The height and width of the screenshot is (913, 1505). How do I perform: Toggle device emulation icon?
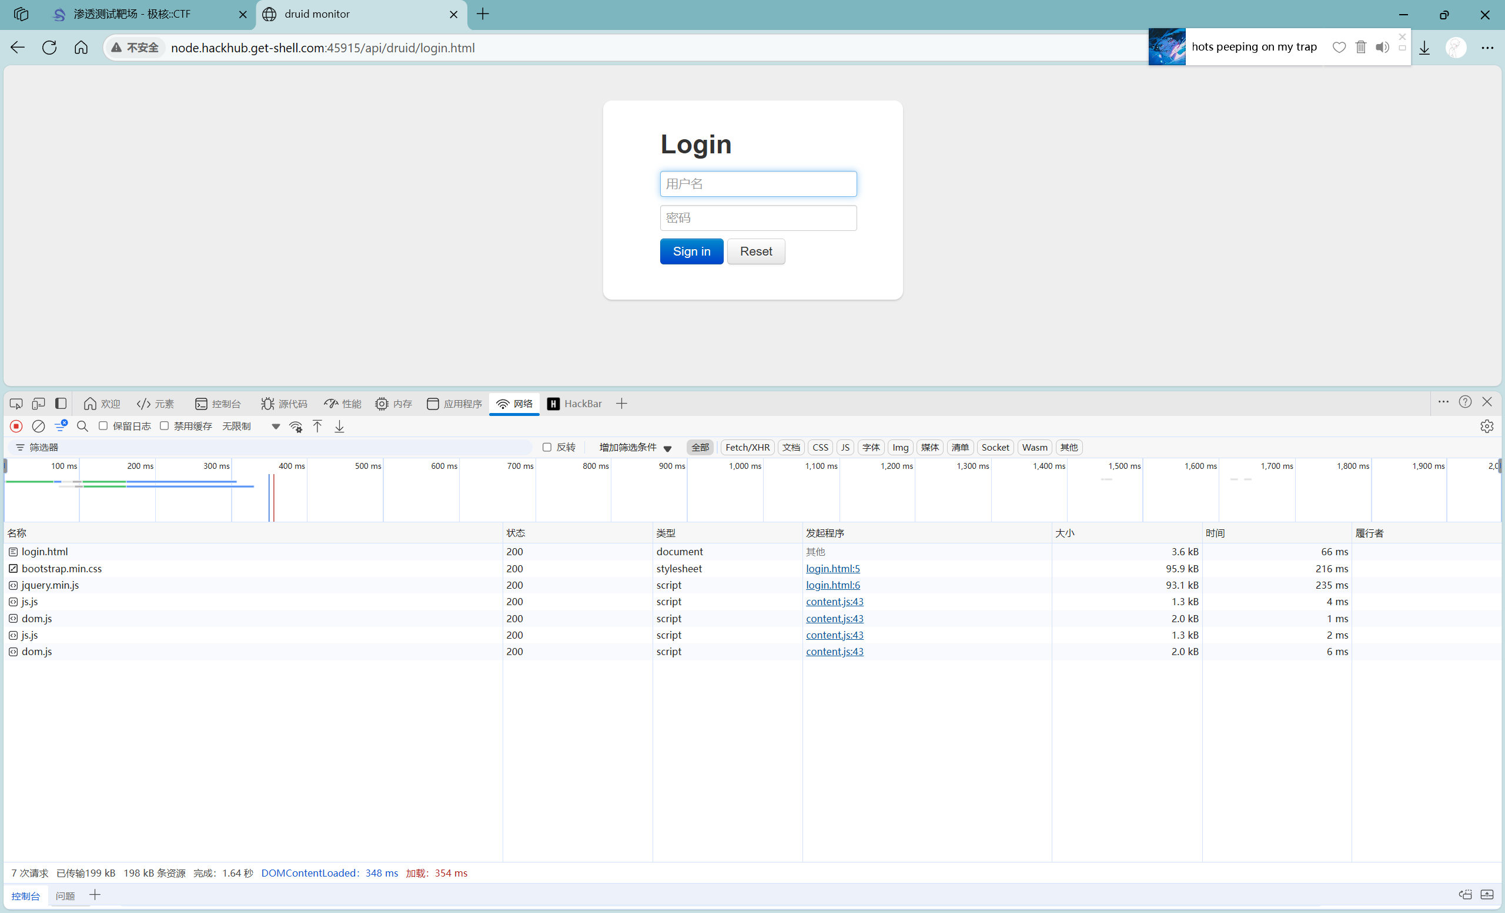click(38, 404)
